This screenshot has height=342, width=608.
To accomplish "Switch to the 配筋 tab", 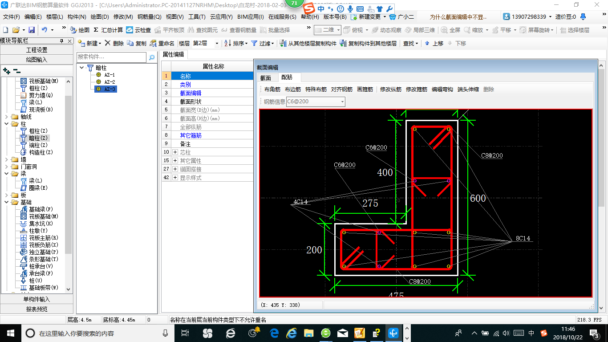I will [x=287, y=78].
